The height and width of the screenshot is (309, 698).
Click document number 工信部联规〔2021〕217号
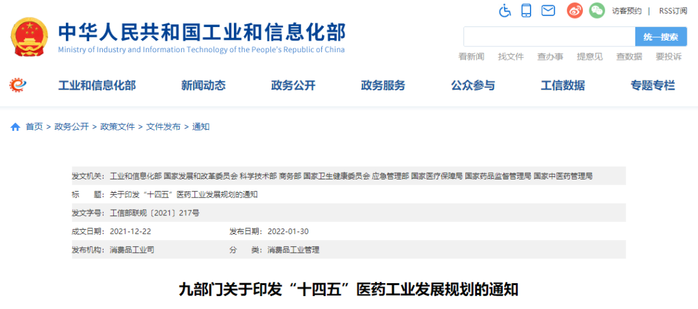click(154, 213)
